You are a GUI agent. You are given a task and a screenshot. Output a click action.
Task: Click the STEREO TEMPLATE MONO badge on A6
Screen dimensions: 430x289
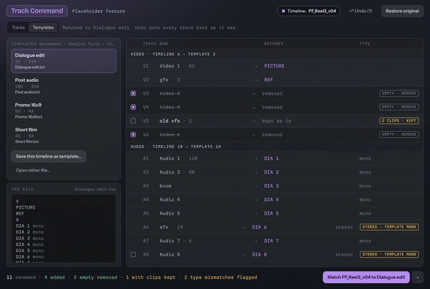click(x=389, y=227)
